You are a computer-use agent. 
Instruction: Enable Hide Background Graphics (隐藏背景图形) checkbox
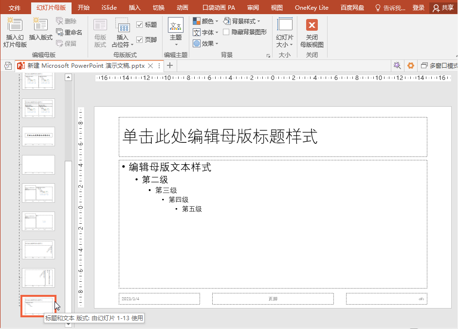(226, 32)
